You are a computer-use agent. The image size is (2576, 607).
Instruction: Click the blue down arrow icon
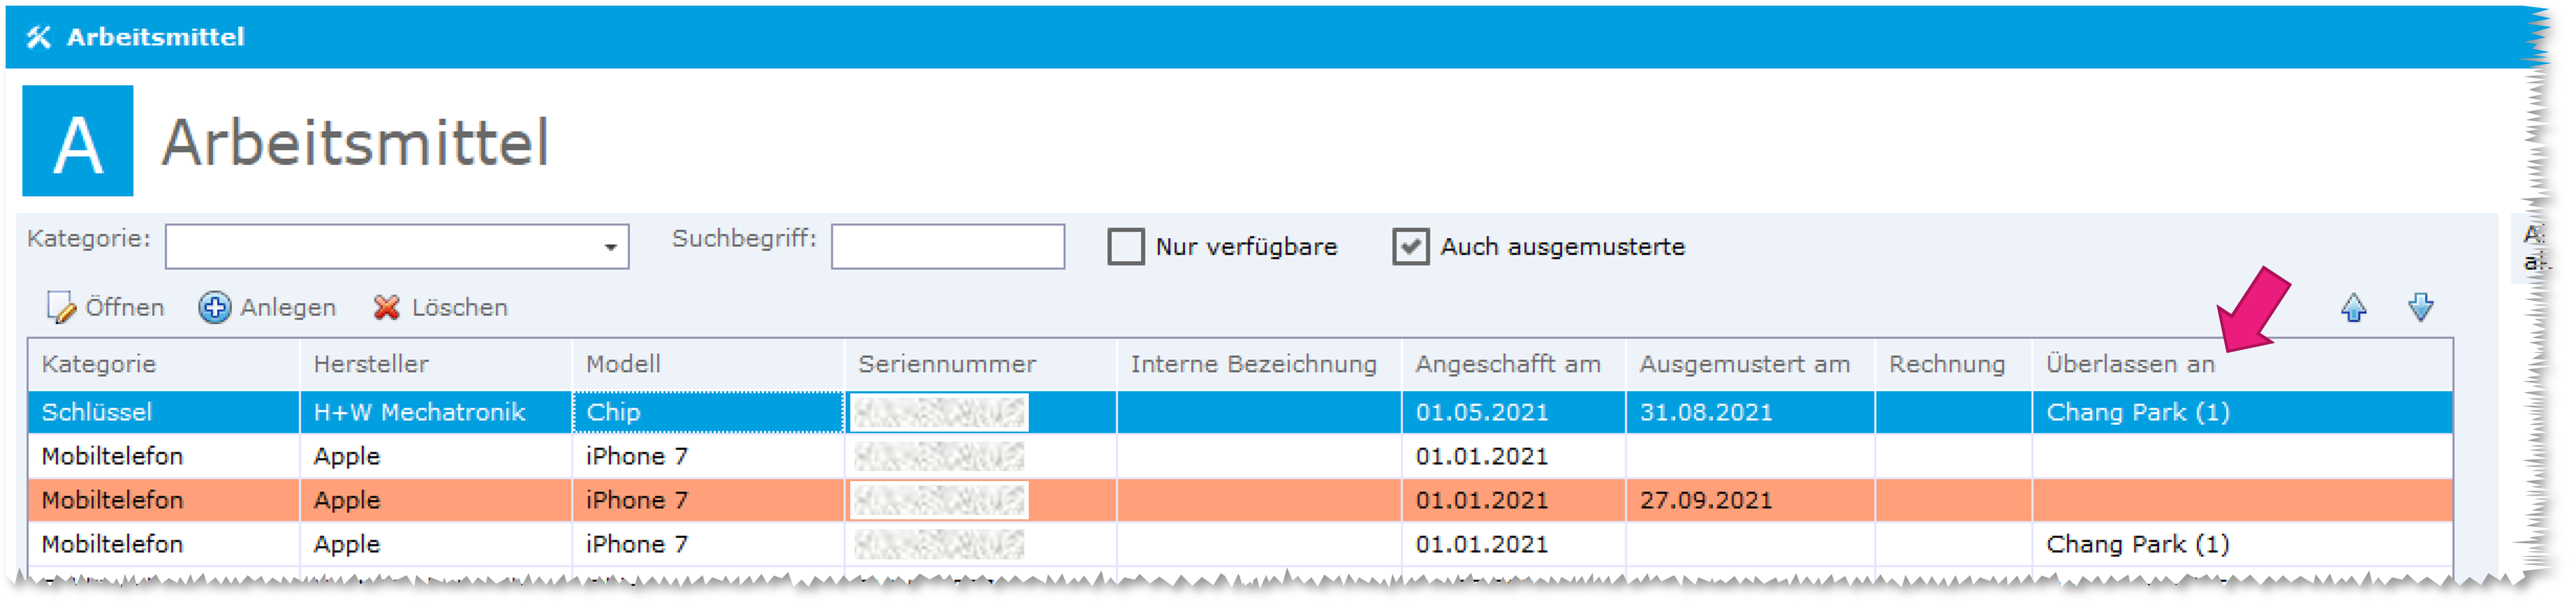2420,308
